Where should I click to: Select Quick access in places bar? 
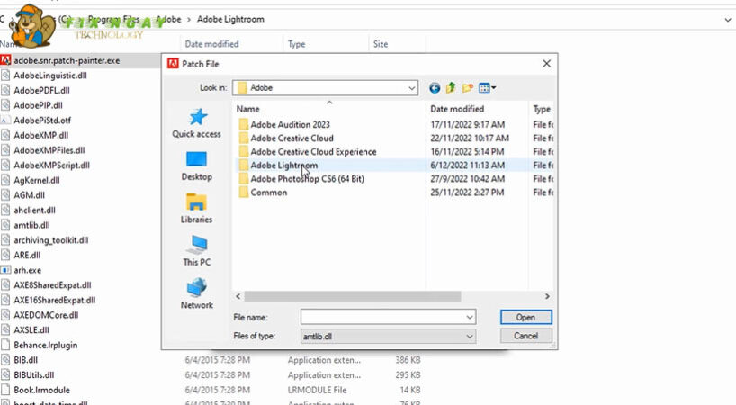[x=196, y=123]
